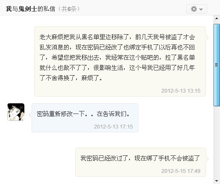Click the gear icon in header
The image size is (220, 184).
pos(194,9)
